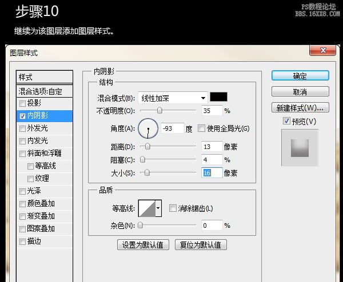Enable the 投影 style checkbox
343x282 pixels.
(x=22, y=103)
